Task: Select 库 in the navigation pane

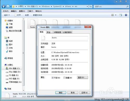Action: click(x=7, y=38)
